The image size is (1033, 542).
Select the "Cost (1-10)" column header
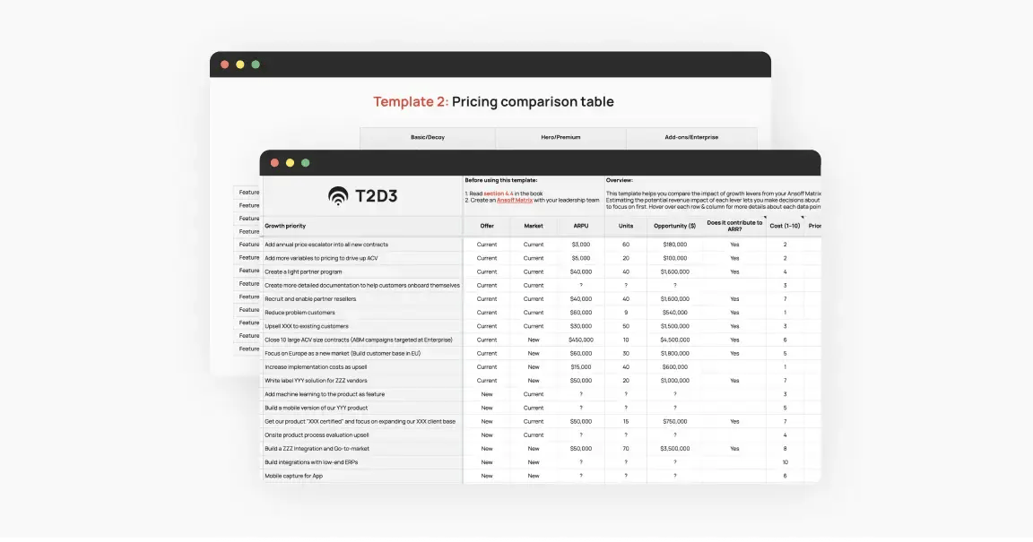point(785,227)
